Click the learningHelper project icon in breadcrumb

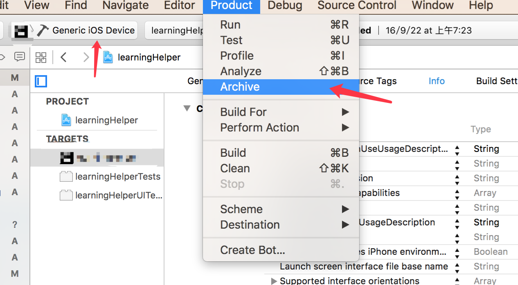pos(108,57)
